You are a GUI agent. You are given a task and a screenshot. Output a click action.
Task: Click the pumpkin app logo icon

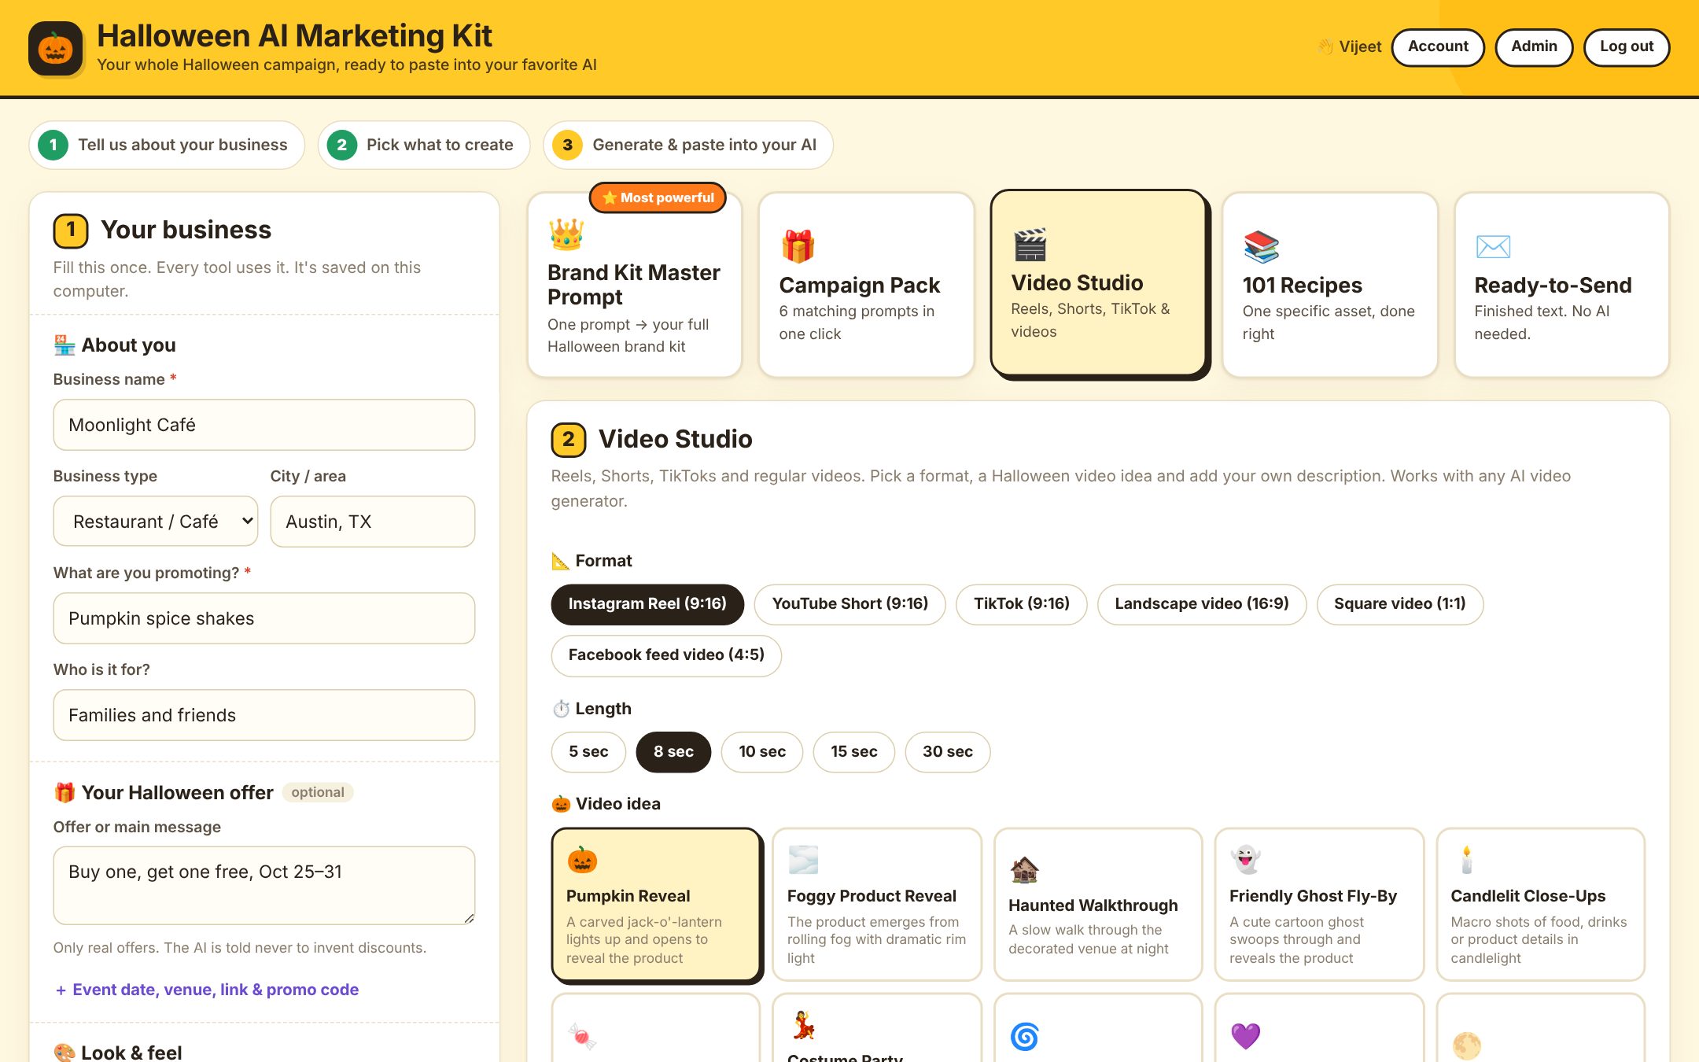[56, 49]
